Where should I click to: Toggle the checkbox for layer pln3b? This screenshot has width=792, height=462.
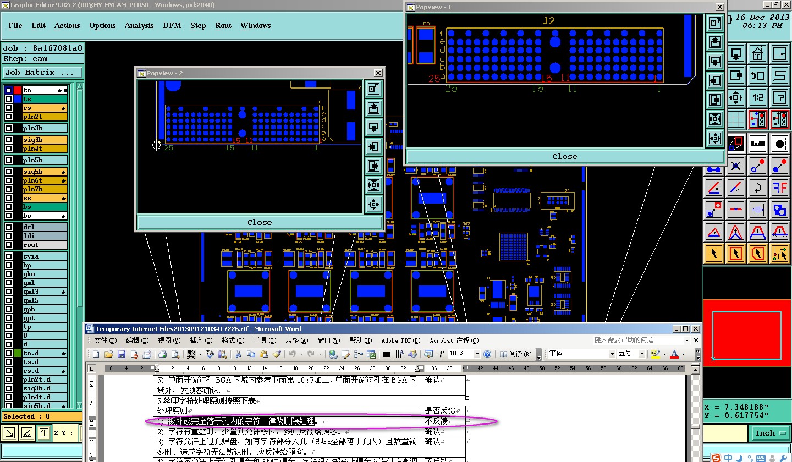coord(9,128)
